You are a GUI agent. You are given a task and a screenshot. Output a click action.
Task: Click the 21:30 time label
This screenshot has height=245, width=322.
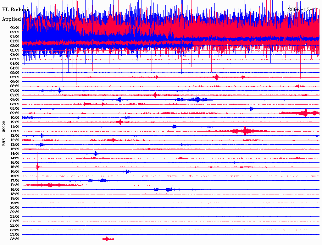coord(14,221)
